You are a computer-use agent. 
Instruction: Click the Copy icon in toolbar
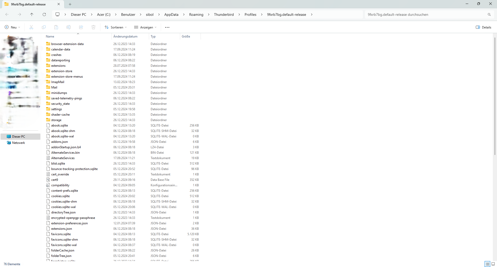tap(44, 27)
